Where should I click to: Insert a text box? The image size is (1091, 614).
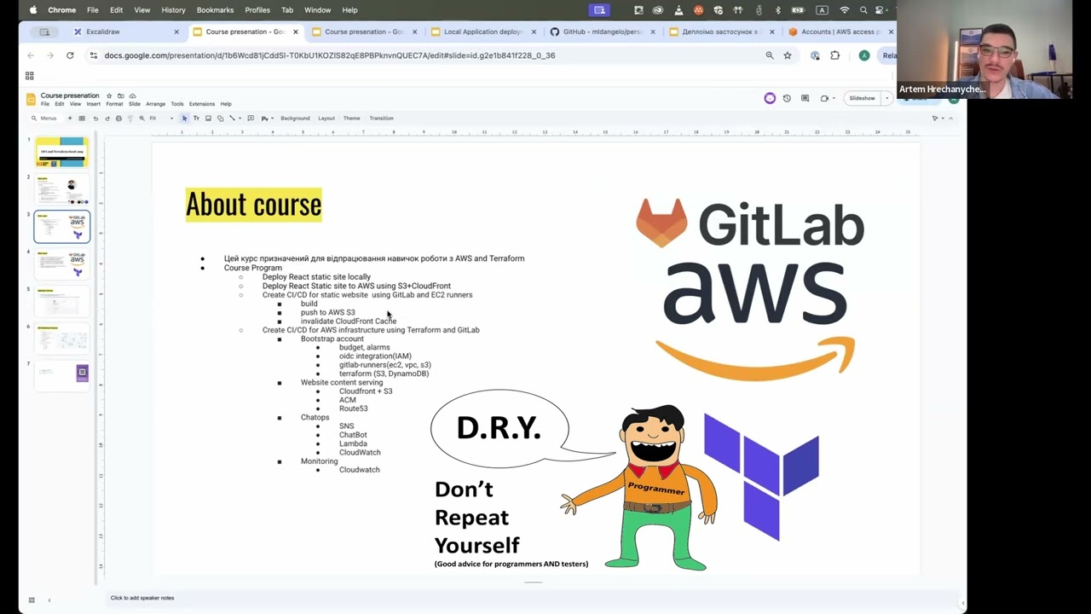coord(196,118)
